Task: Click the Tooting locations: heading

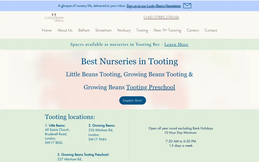Action: pyautogui.click(x=70, y=117)
